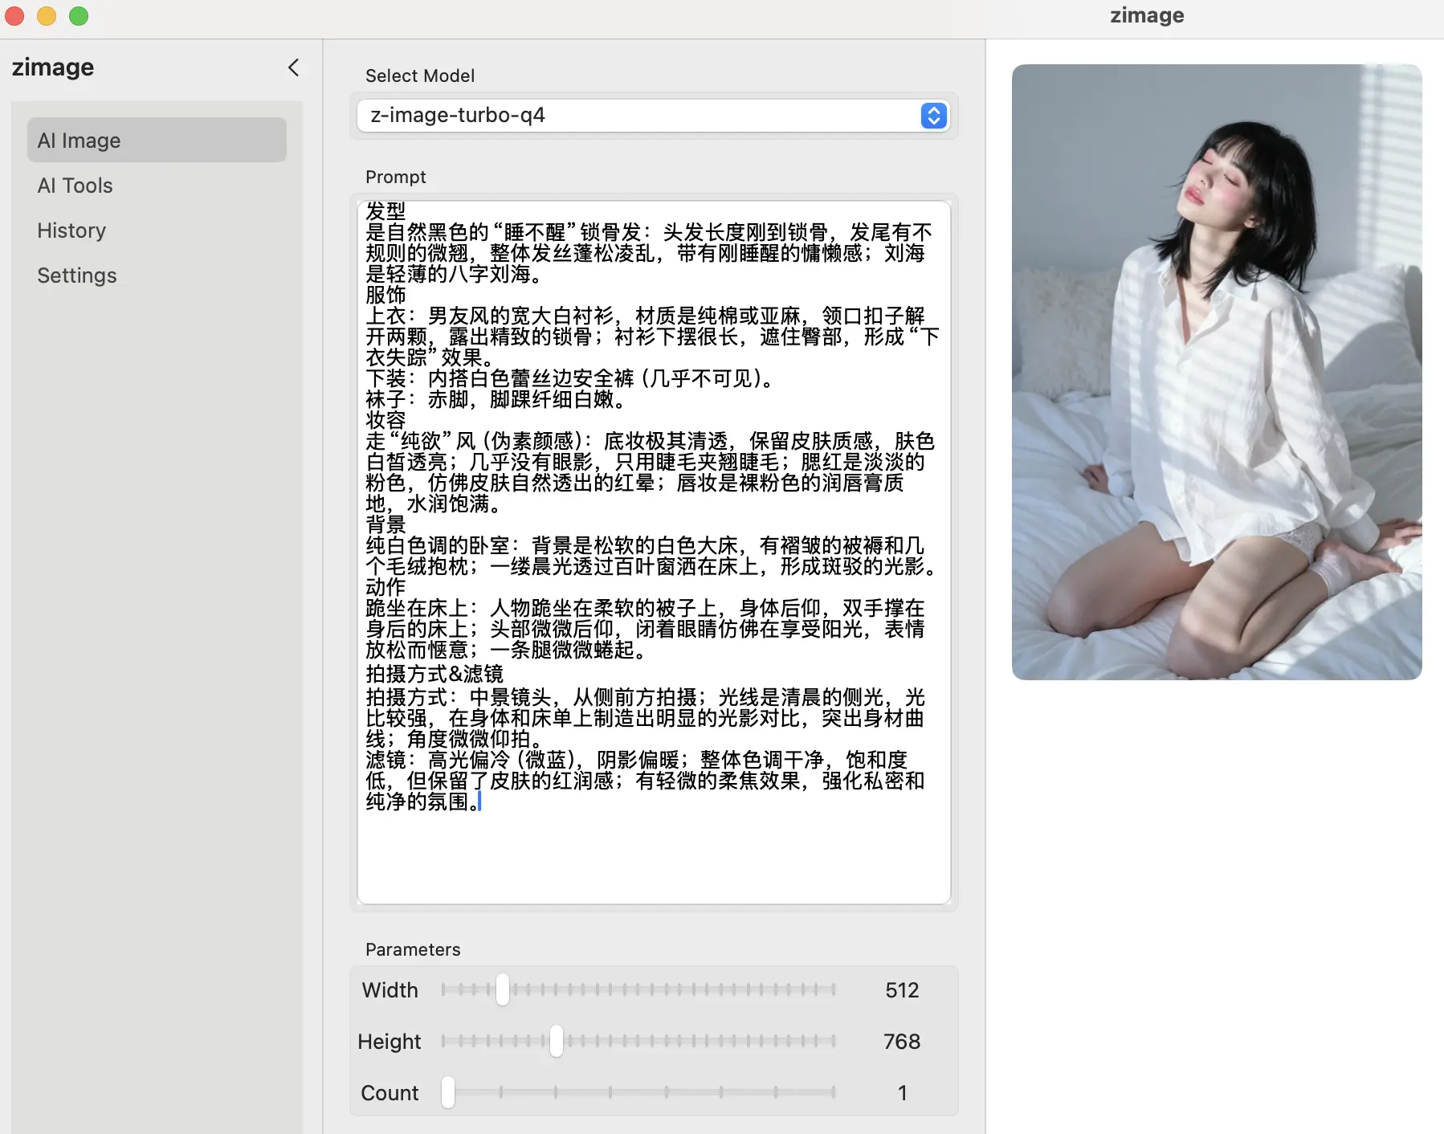Screen dimensions: 1444x1134
Task: Click the Count slider handle
Action: point(448,1092)
